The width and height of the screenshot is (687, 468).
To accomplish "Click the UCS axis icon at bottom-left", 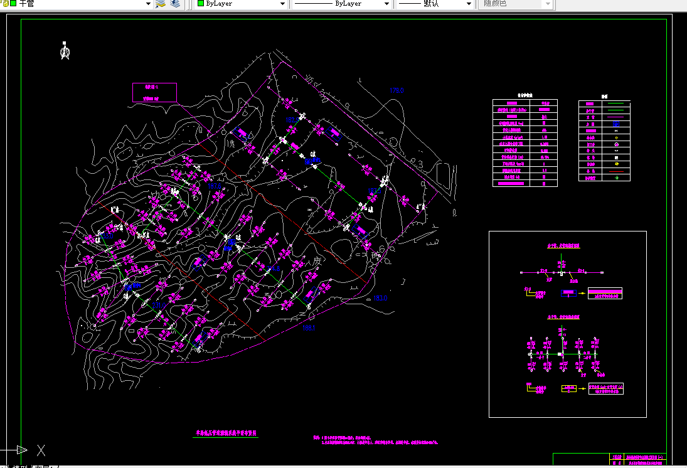I will (x=22, y=450).
